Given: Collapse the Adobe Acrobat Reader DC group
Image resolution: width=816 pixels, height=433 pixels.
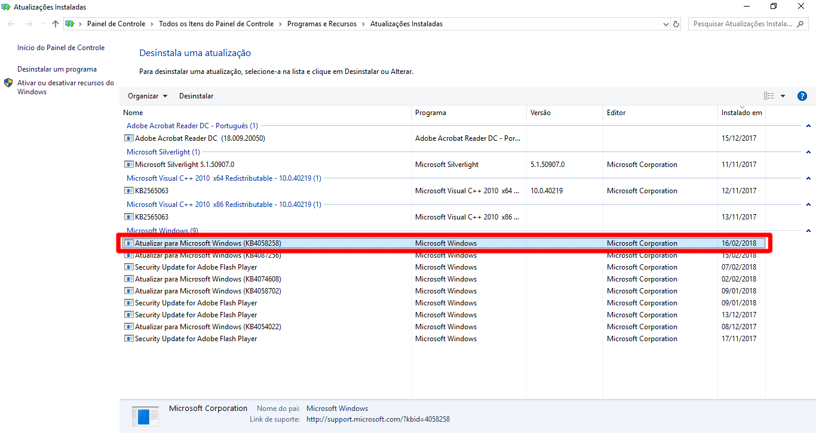Looking at the screenshot, I should pos(808,126).
